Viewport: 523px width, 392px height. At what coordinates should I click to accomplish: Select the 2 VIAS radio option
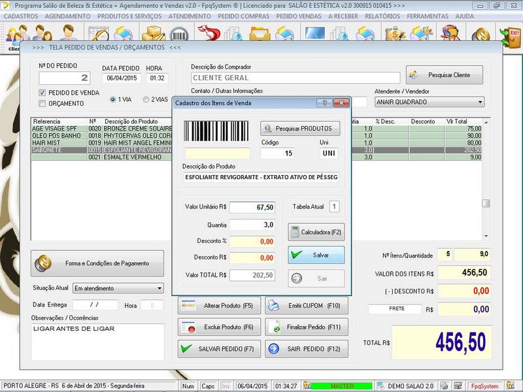(146, 99)
